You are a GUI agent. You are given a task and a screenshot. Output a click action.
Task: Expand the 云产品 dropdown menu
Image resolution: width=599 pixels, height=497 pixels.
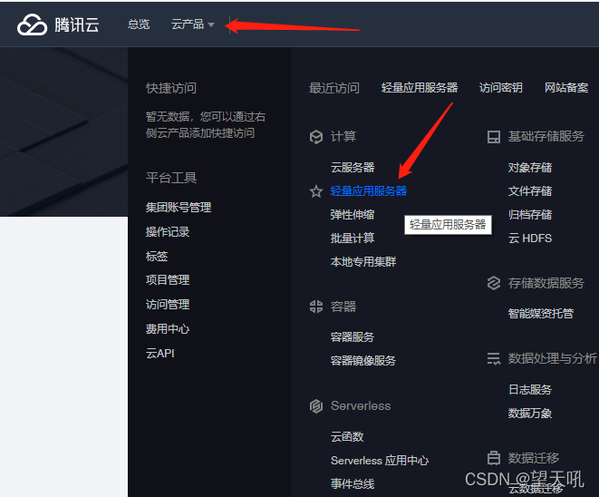[x=192, y=24]
